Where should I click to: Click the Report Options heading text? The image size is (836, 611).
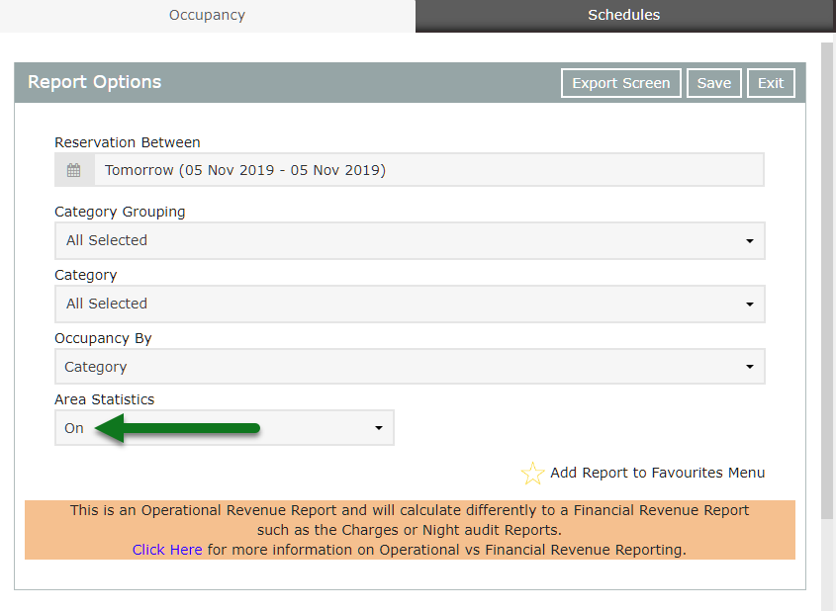click(x=94, y=82)
